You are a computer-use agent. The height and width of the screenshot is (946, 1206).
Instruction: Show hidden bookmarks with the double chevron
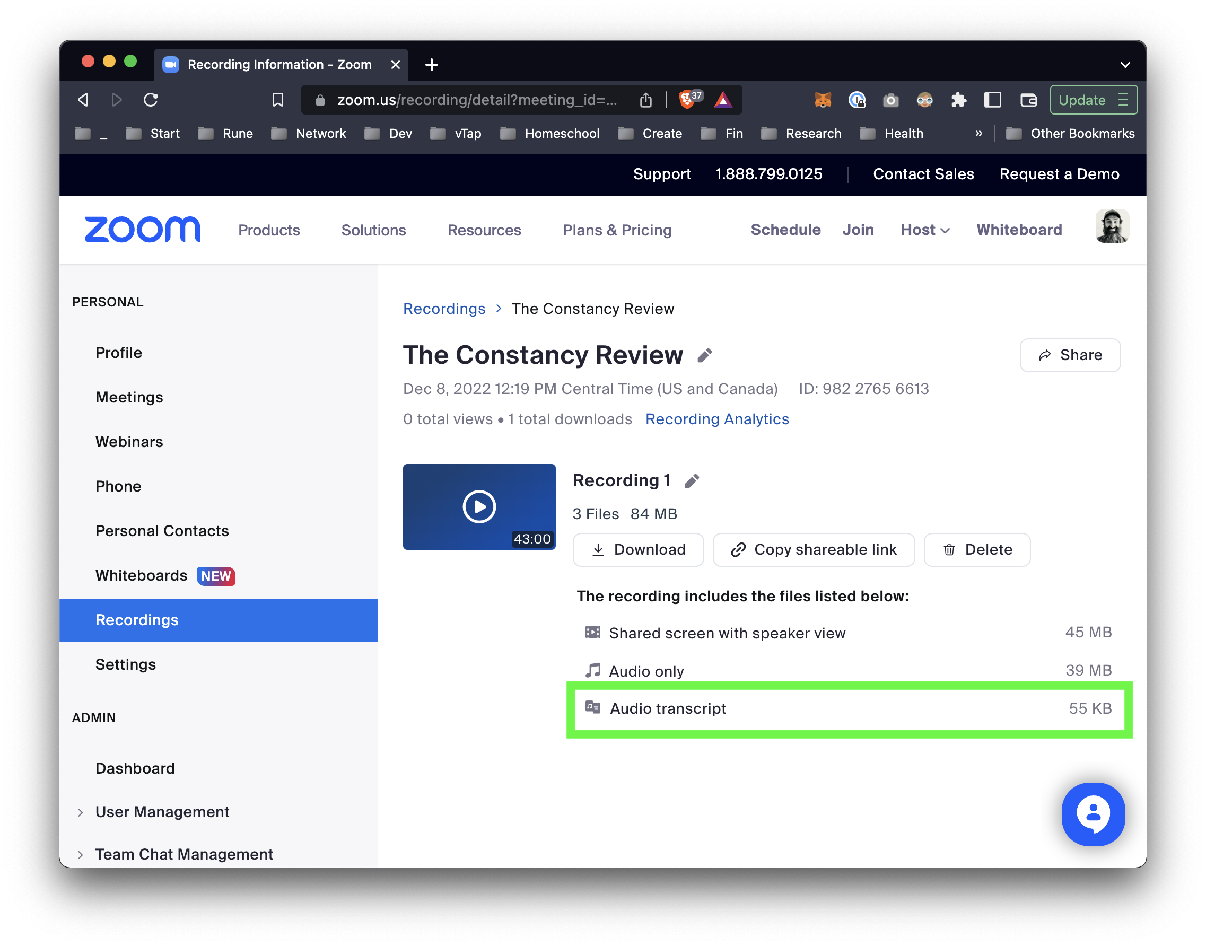[978, 134]
